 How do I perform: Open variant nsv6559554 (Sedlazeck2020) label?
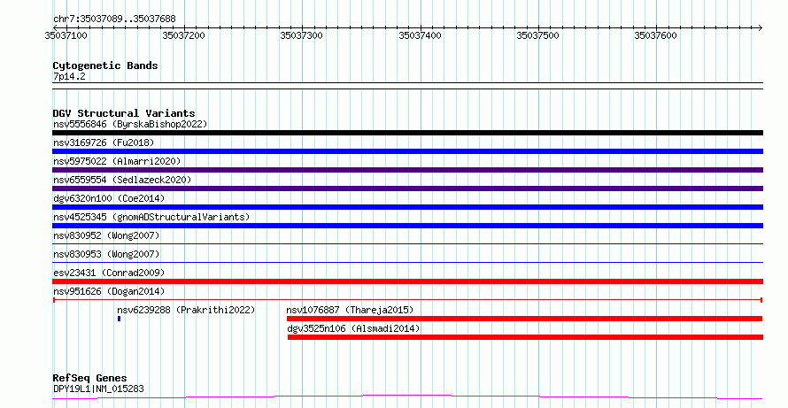tap(122, 180)
